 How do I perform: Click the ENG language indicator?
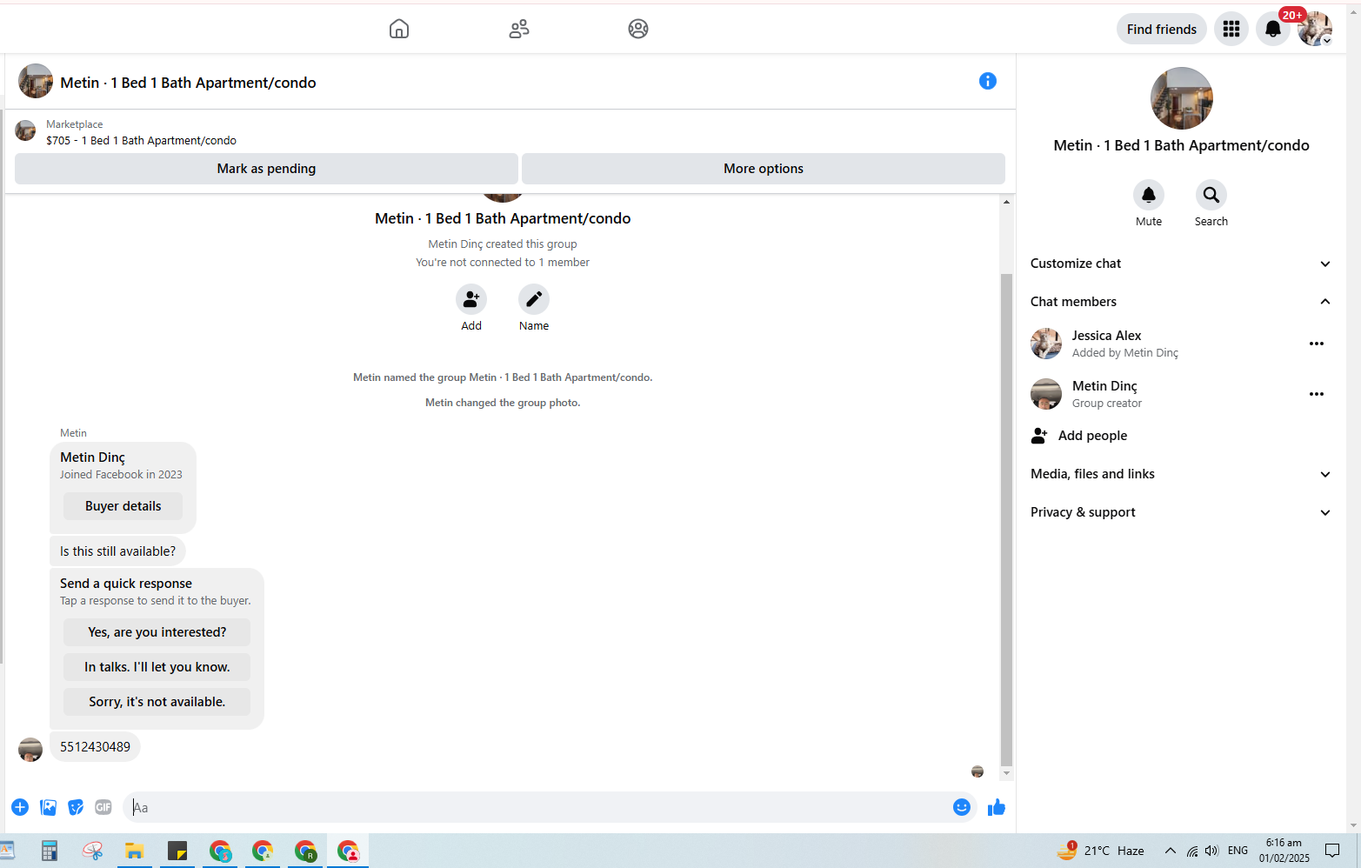coord(1238,851)
